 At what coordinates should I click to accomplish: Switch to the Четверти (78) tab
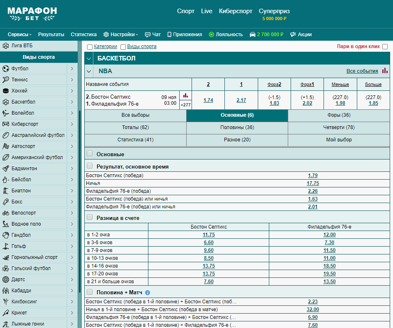coord(339,127)
